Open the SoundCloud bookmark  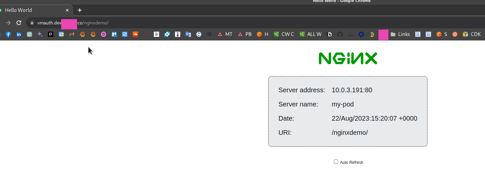point(135,34)
